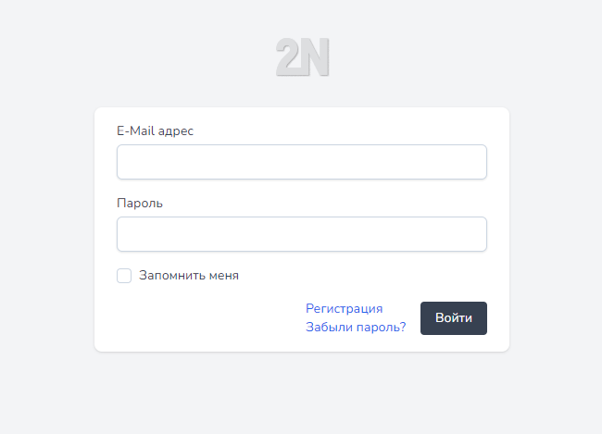The width and height of the screenshot is (602, 434).
Task: Open the Регистрация link
Action: point(344,309)
